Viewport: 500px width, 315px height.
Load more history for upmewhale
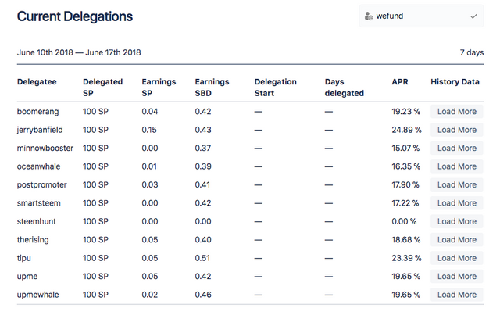pyautogui.click(x=456, y=295)
